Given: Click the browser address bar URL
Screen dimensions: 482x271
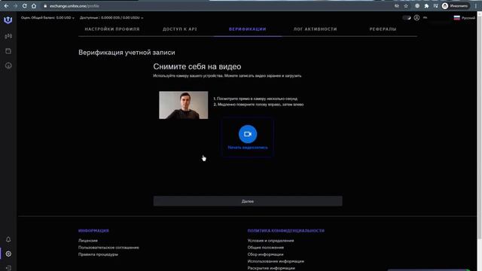Looking at the screenshot, I should pos(74,6).
